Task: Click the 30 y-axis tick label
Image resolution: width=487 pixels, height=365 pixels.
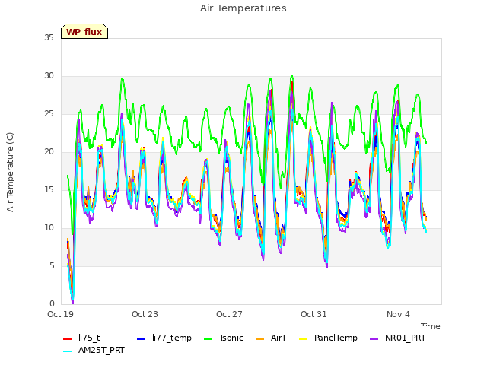Action: [49, 76]
